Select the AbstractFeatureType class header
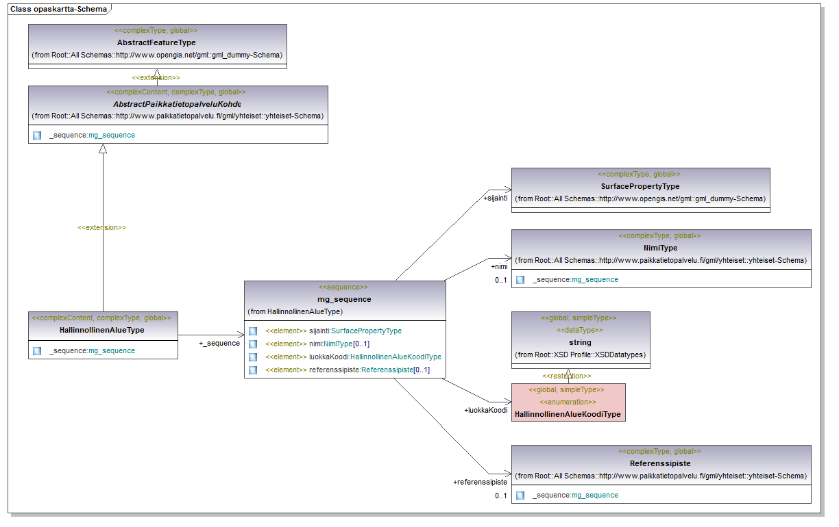 point(157,42)
